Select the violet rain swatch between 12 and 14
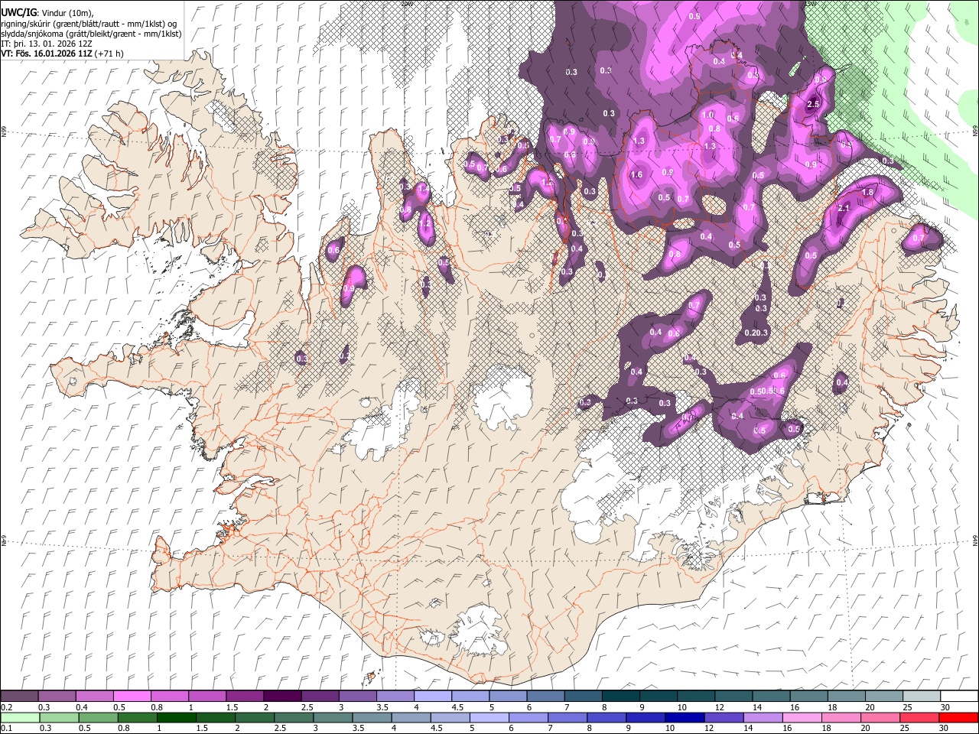 click(723, 718)
